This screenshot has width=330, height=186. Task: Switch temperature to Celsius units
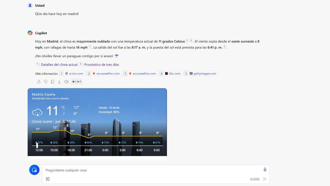63,108
